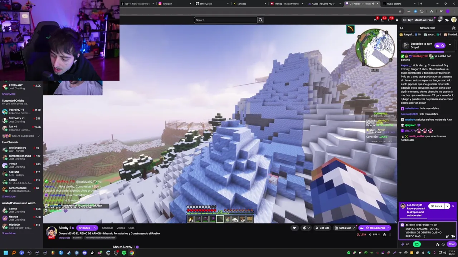Click the Twitch search magnifier button
Viewport: 458px width, 257px height.
click(260, 20)
